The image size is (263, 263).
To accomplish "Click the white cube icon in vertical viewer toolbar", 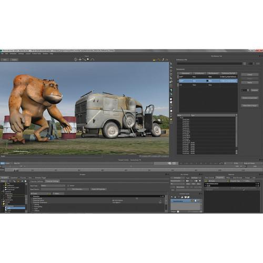I will (x=171, y=99).
